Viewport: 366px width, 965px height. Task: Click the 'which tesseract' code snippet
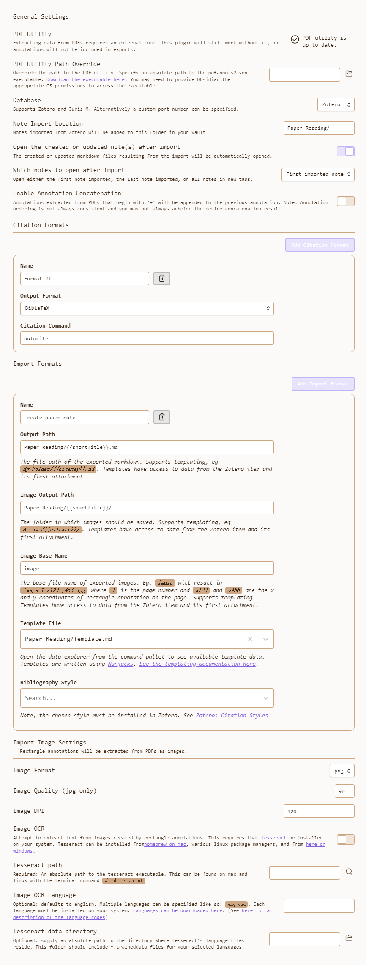[x=124, y=880]
